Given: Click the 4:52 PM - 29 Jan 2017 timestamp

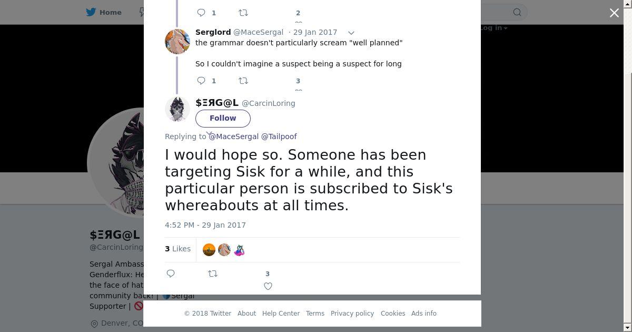Looking at the screenshot, I should point(205,225).
